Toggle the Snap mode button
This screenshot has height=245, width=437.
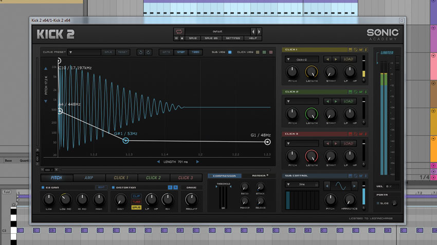tap(181, 52)
